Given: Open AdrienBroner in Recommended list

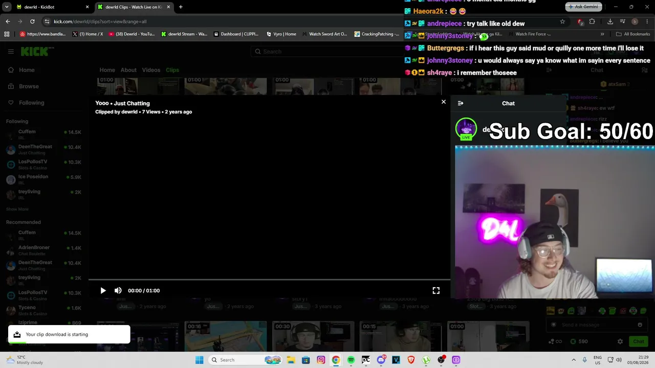Looking at the screenshot, I should 43,250.
